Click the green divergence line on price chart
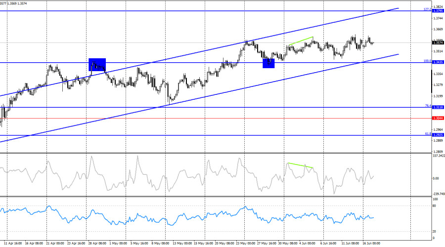 point(301,41)
